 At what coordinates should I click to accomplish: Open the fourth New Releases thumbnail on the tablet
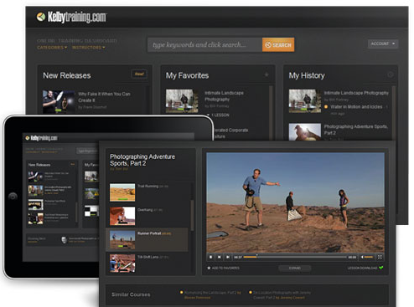coord(35,218)
